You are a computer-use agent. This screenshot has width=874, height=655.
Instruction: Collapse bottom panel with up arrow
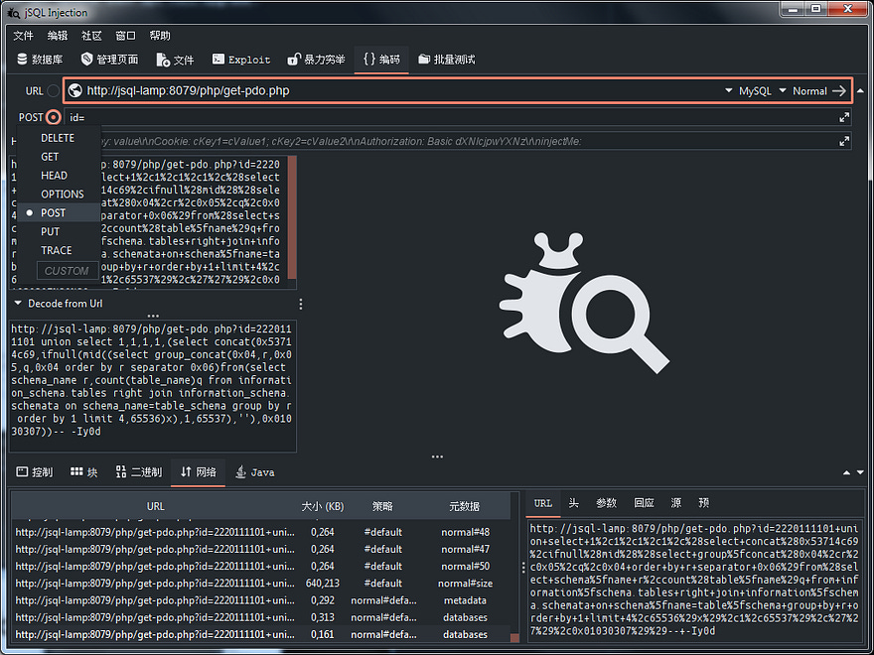[846, 472]
